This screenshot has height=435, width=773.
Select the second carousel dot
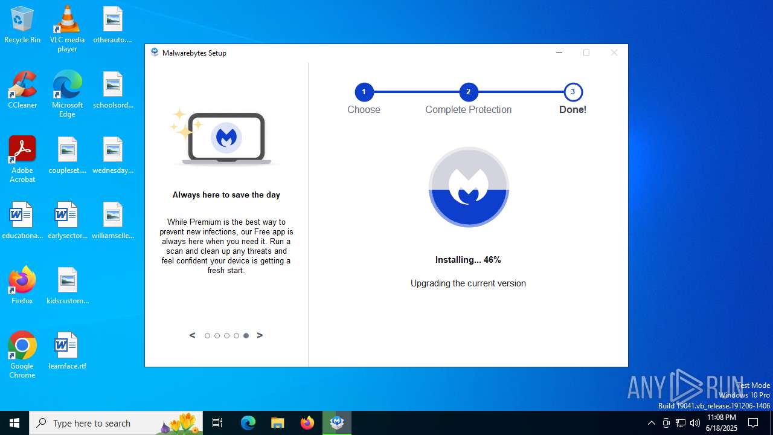click(x=217, y=336)
